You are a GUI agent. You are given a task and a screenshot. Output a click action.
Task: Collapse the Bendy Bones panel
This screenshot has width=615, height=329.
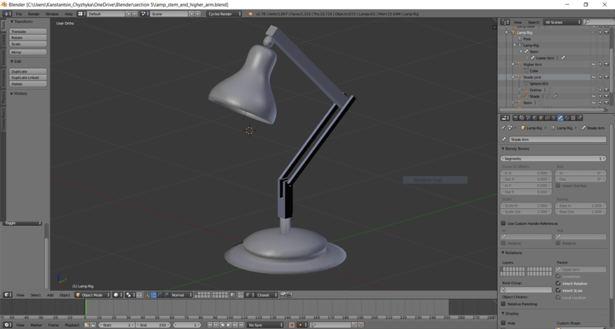point(503,149)
